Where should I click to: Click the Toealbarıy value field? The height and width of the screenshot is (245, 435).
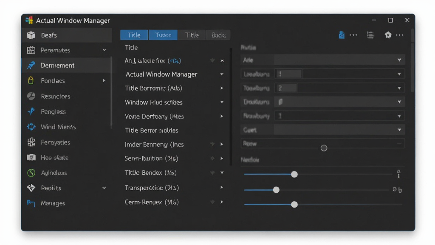[x=286, y=88]
